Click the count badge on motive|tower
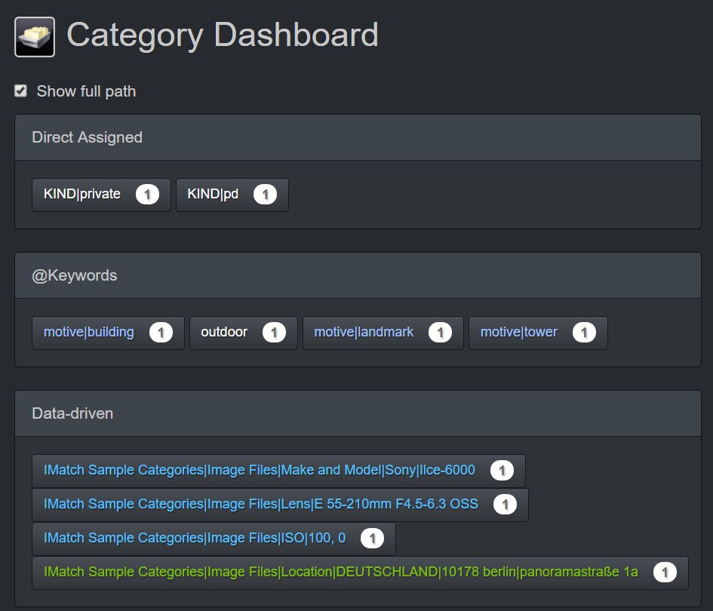Screen dimensions: 713x611 tap(584, 333)
